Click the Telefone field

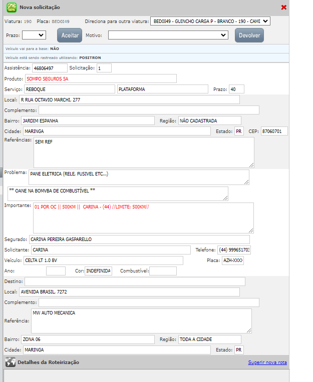click(x=234, y=249)
